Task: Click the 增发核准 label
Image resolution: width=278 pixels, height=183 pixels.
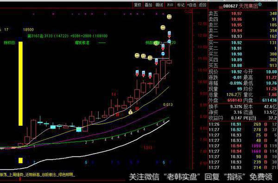Action: click(82, 43)
